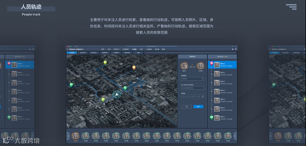Click the orange location pin on map
Image resolution: width=306 pixels, height=146 pixels.
tap(134, 68)
